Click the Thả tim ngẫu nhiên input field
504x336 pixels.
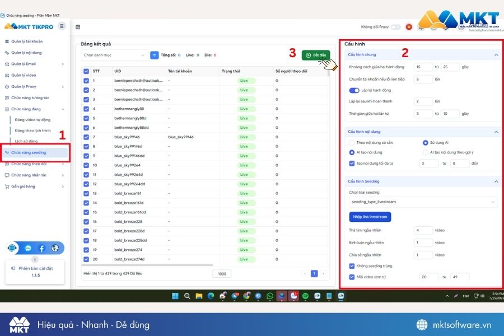[x=423, y=230]
